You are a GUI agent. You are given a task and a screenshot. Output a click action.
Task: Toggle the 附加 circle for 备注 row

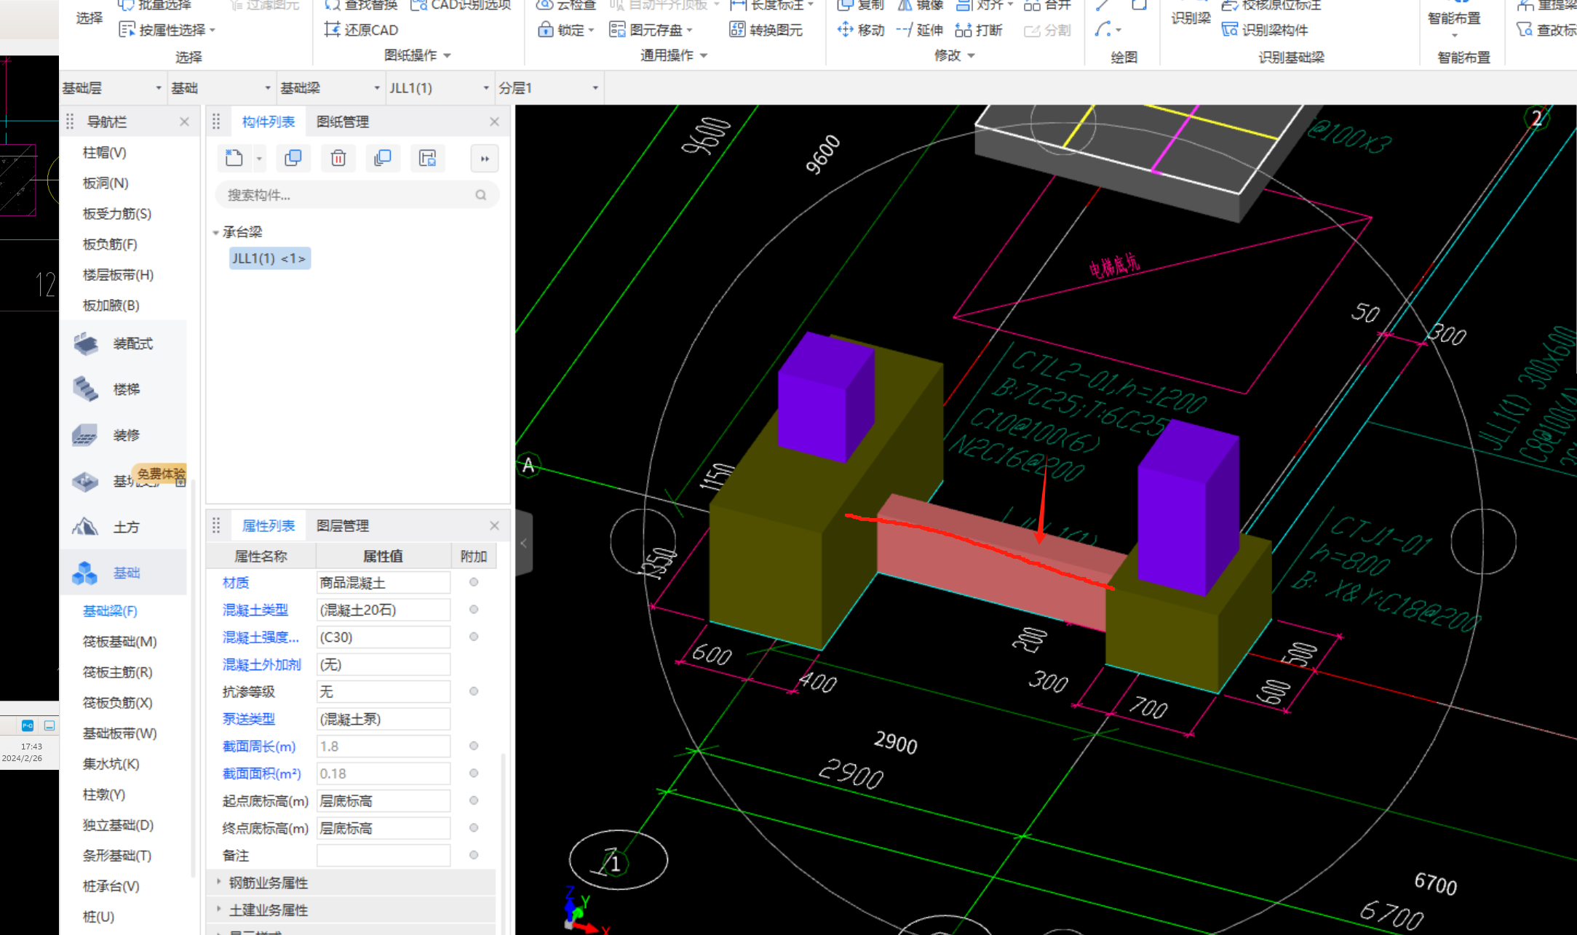[474, 855]
